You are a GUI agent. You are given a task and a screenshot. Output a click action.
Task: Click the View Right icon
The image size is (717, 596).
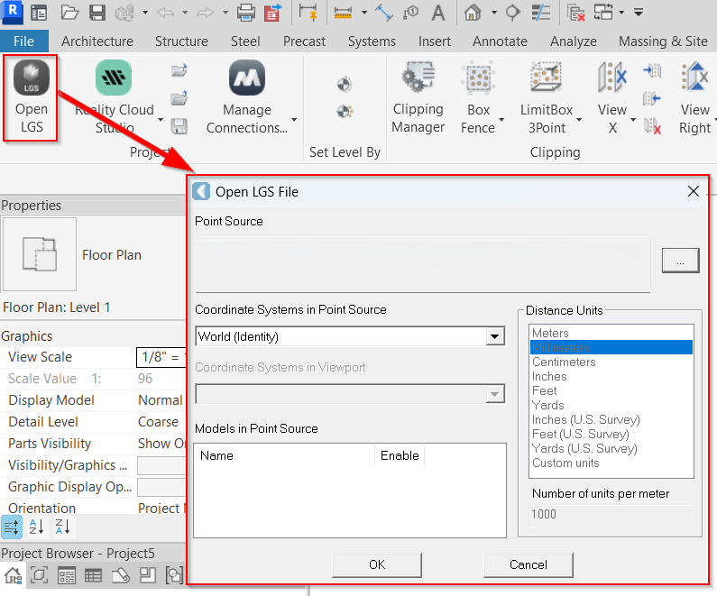coord(694,79)
